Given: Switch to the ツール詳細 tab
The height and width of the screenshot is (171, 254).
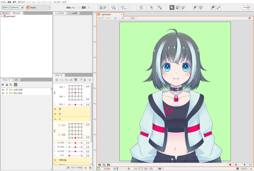Looking at the screenshot, I should point(73,13).
